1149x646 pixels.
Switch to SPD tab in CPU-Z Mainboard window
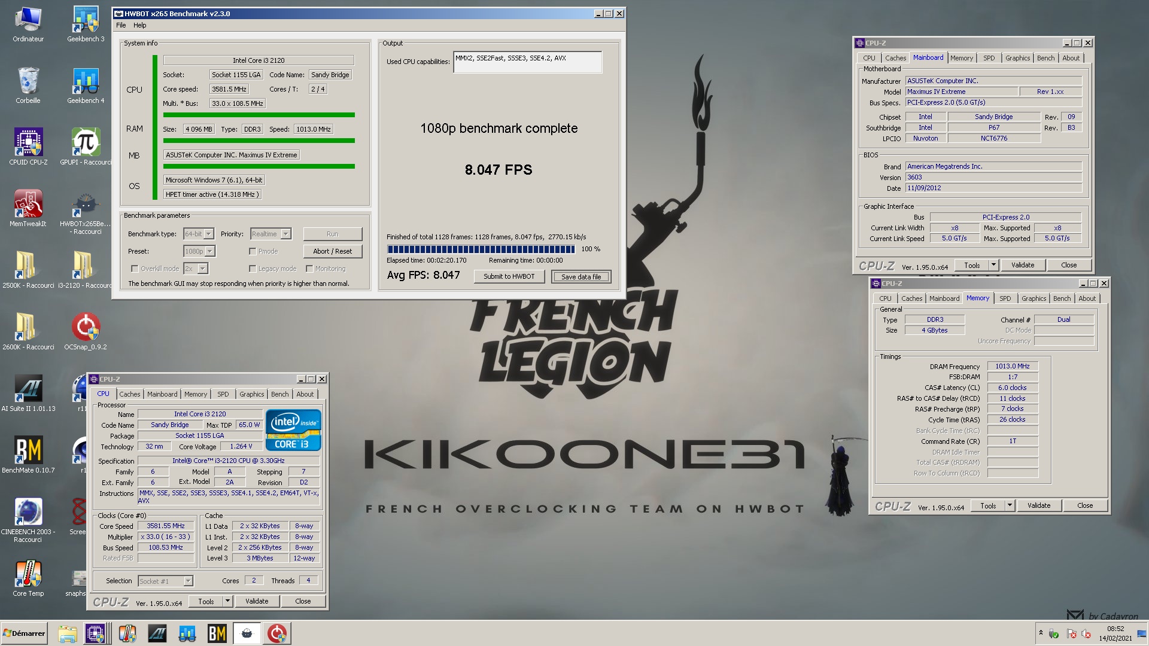[989, 58]
